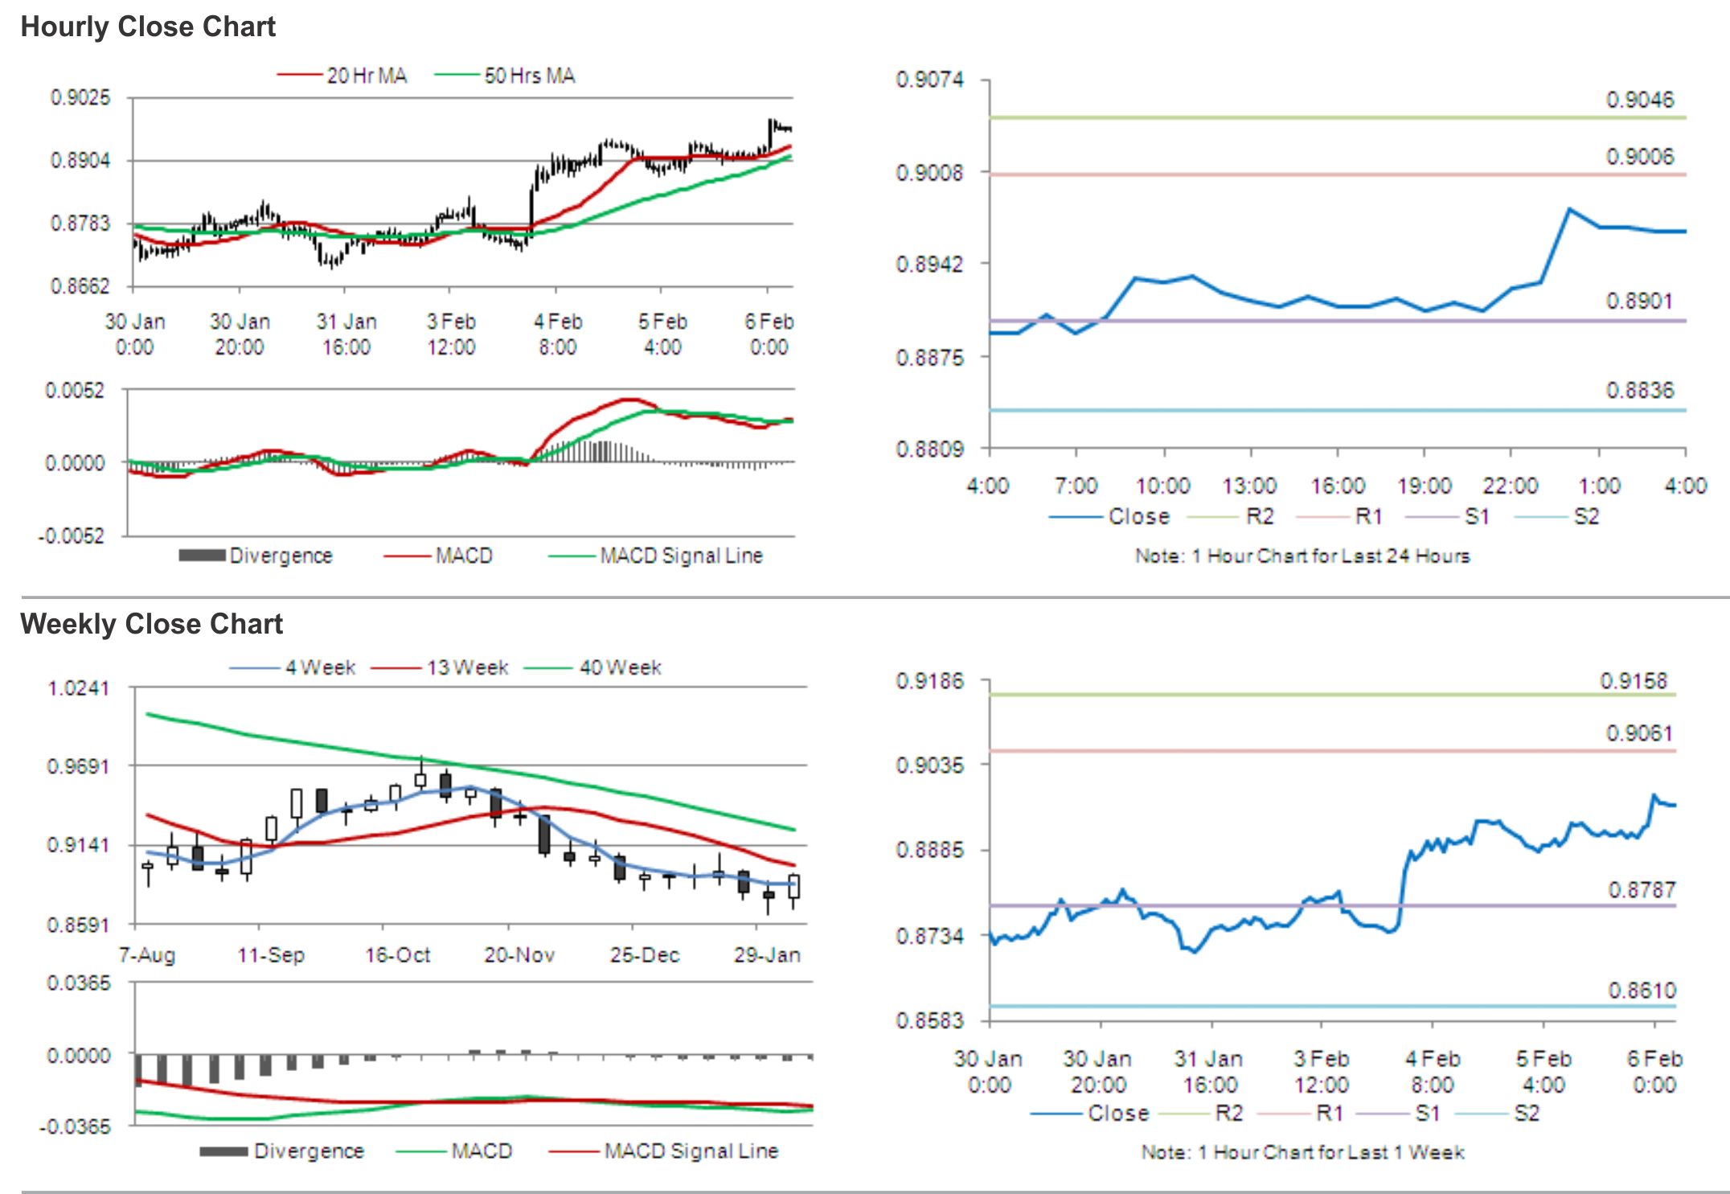Click the 0.9025 axis value
This screenshot has height=1194, width=1730.
pos(80,98)
